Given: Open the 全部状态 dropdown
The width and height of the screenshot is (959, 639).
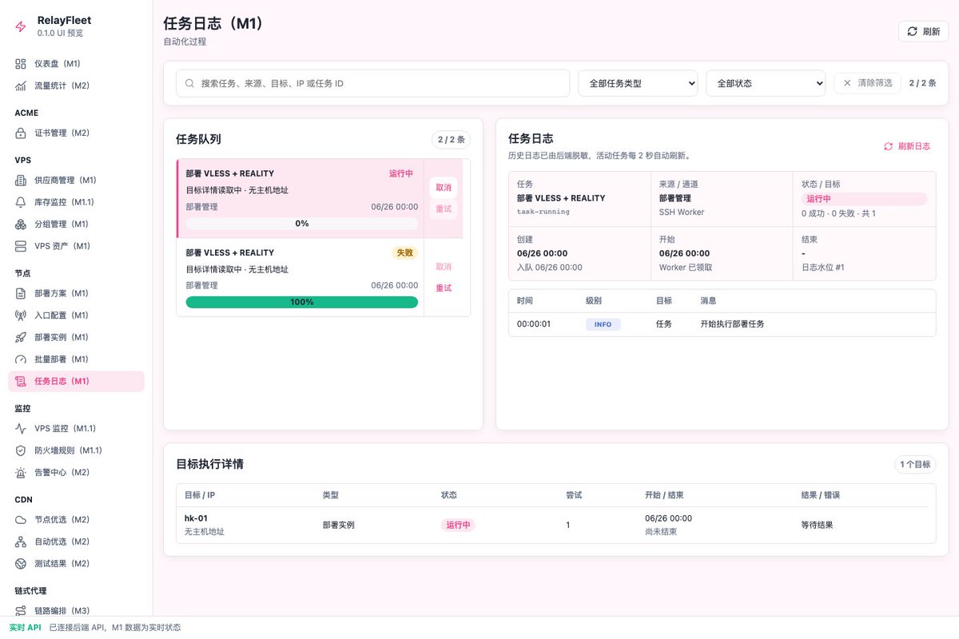Looking at the screenshot, I should pyautogui.click(x=766, y=83).
